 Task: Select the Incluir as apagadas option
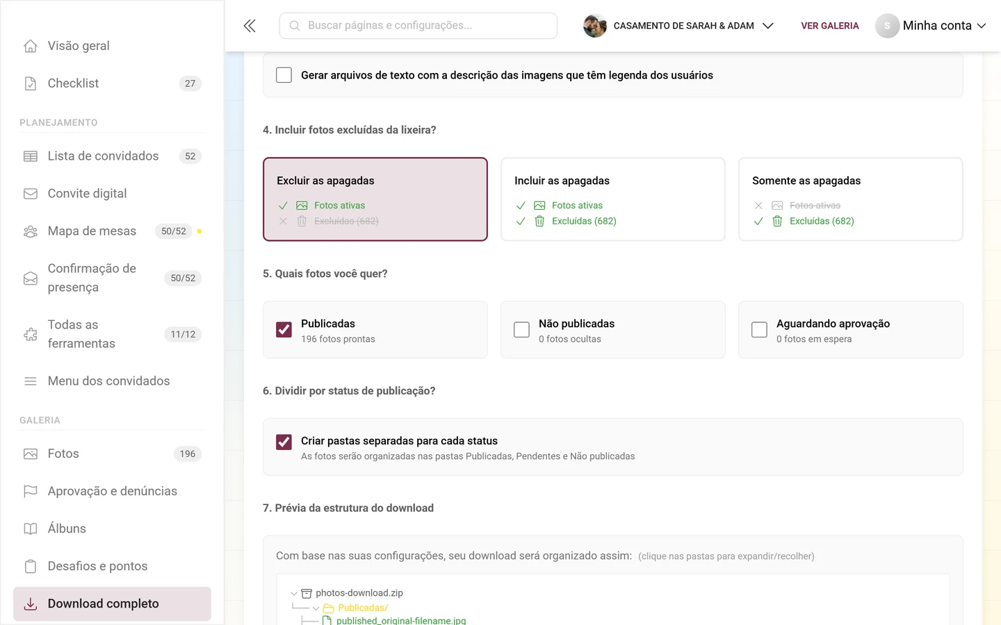[613, 199]
